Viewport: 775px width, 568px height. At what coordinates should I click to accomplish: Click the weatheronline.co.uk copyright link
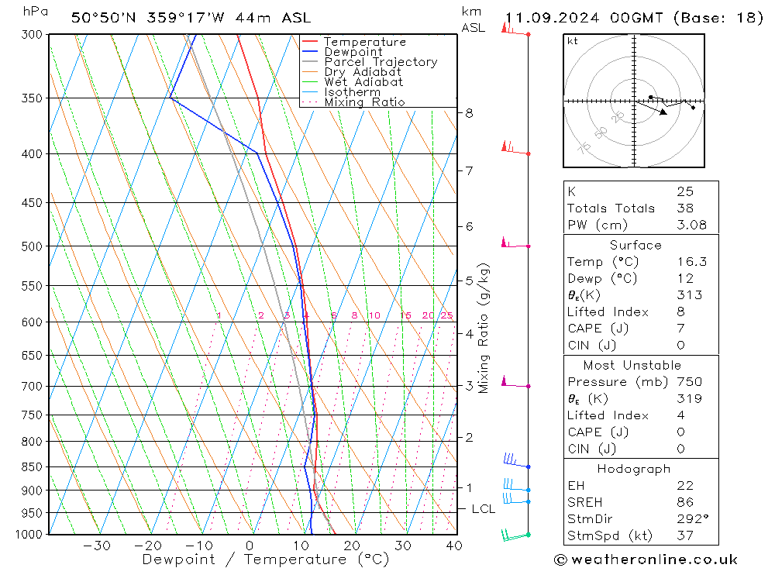[646, 559]
